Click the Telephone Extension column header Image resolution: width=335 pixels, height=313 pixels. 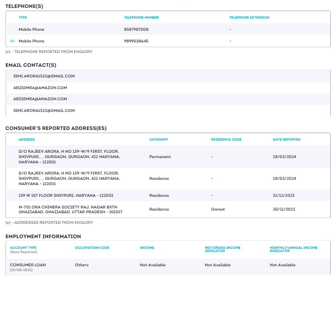pos(249,18)
